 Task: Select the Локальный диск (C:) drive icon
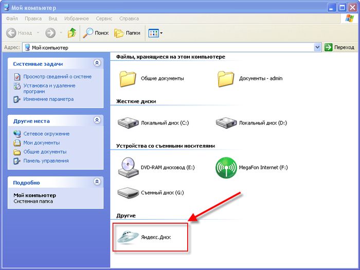tap(128, 123)
